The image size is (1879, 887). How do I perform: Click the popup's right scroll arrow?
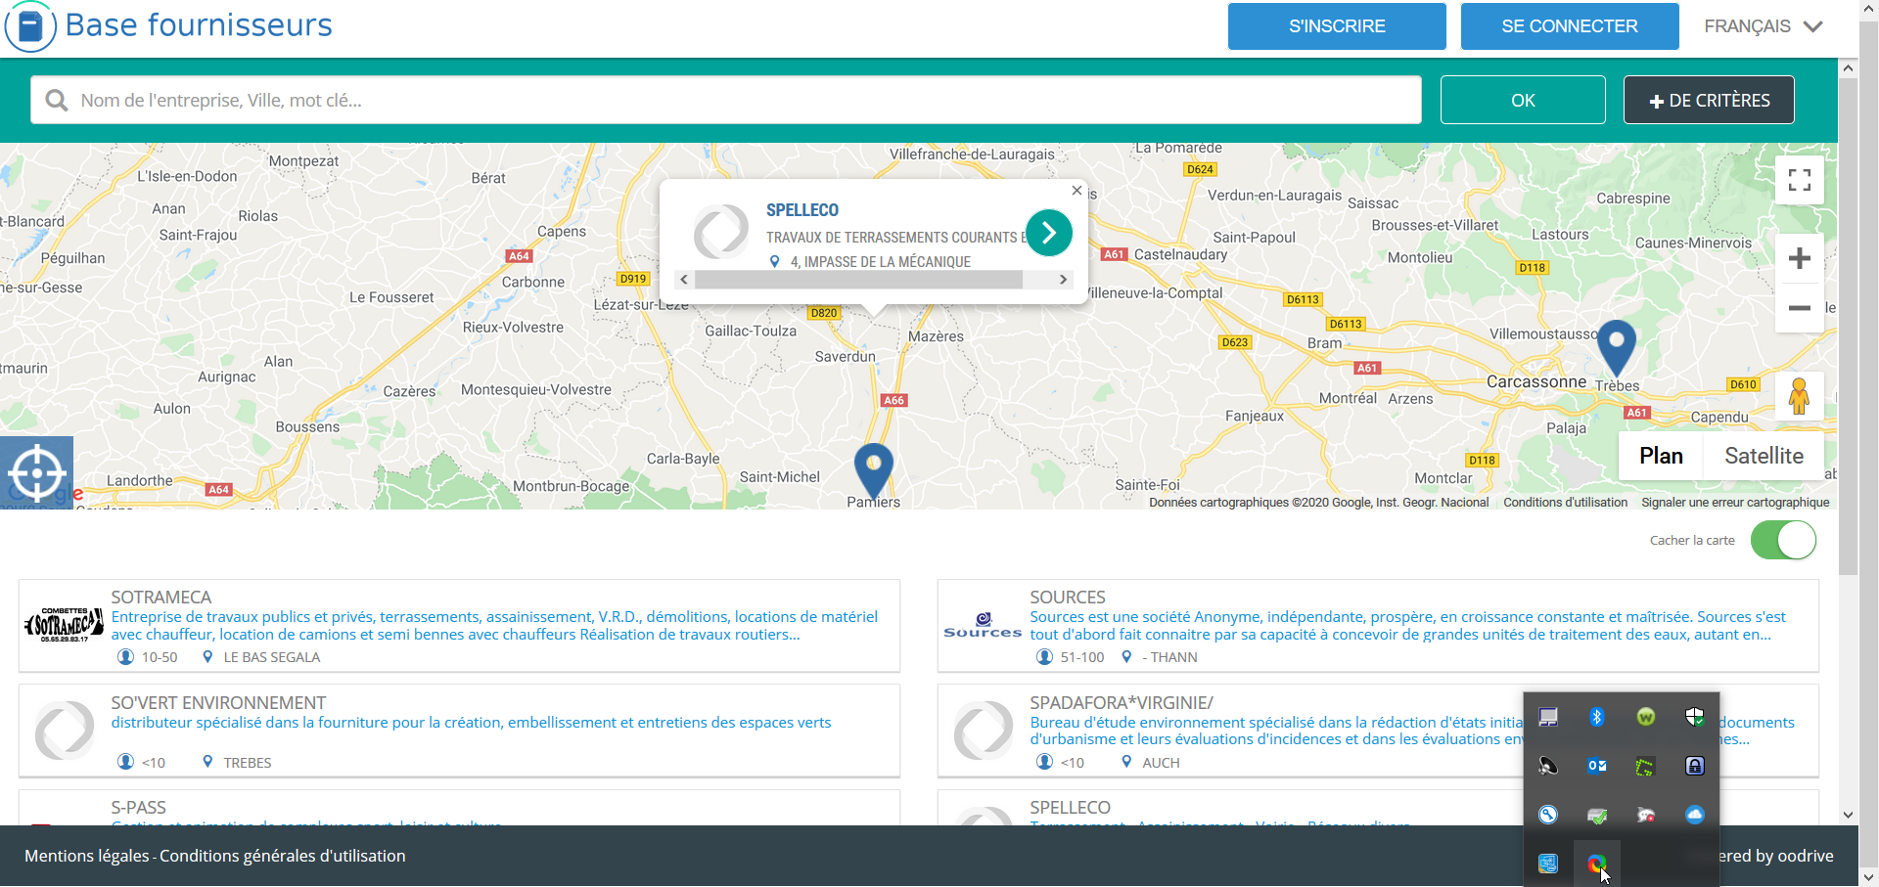click(x=1063, y=280)
